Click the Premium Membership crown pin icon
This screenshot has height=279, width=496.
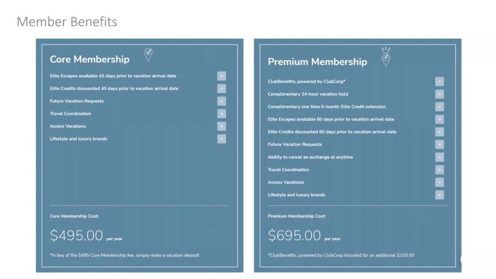click(386, 57)
